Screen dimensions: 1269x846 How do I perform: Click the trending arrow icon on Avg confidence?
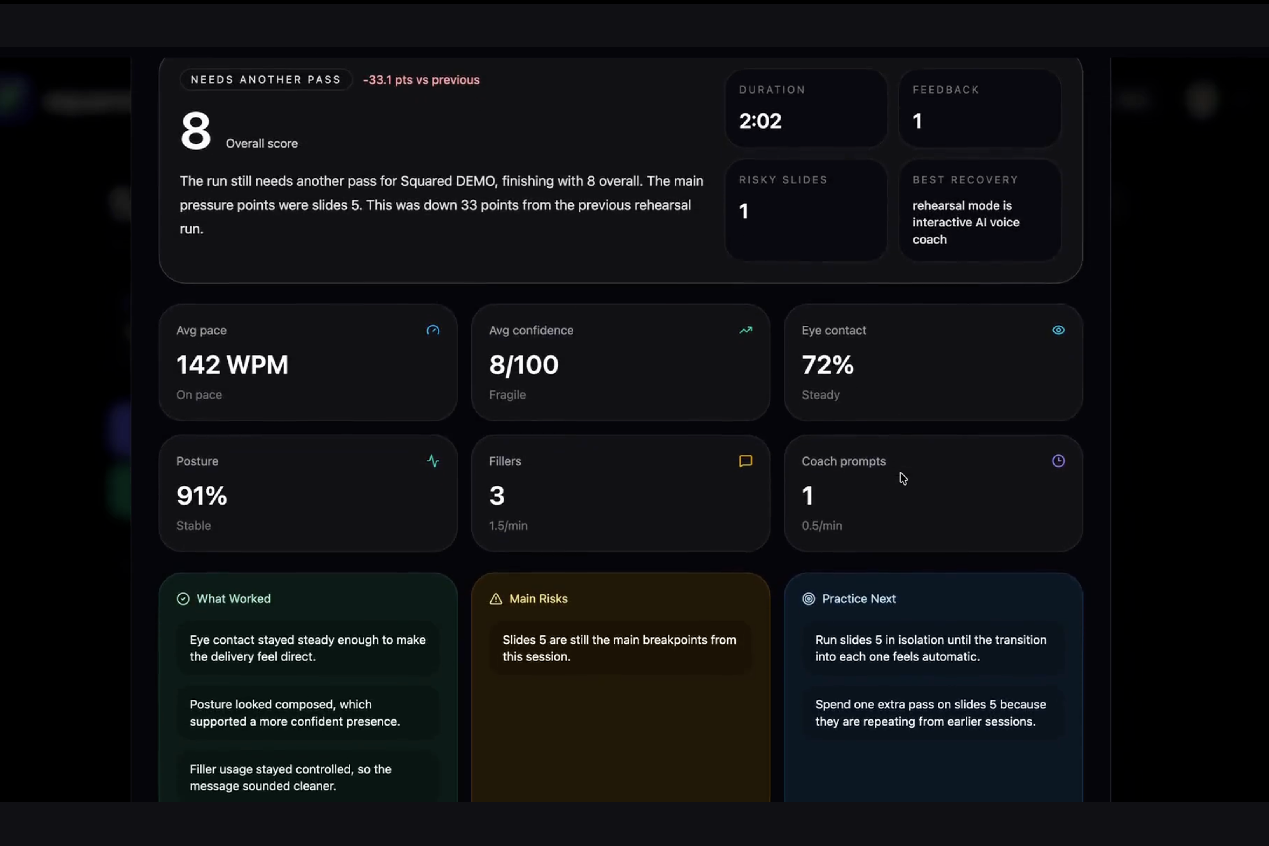tap(746, 330)
